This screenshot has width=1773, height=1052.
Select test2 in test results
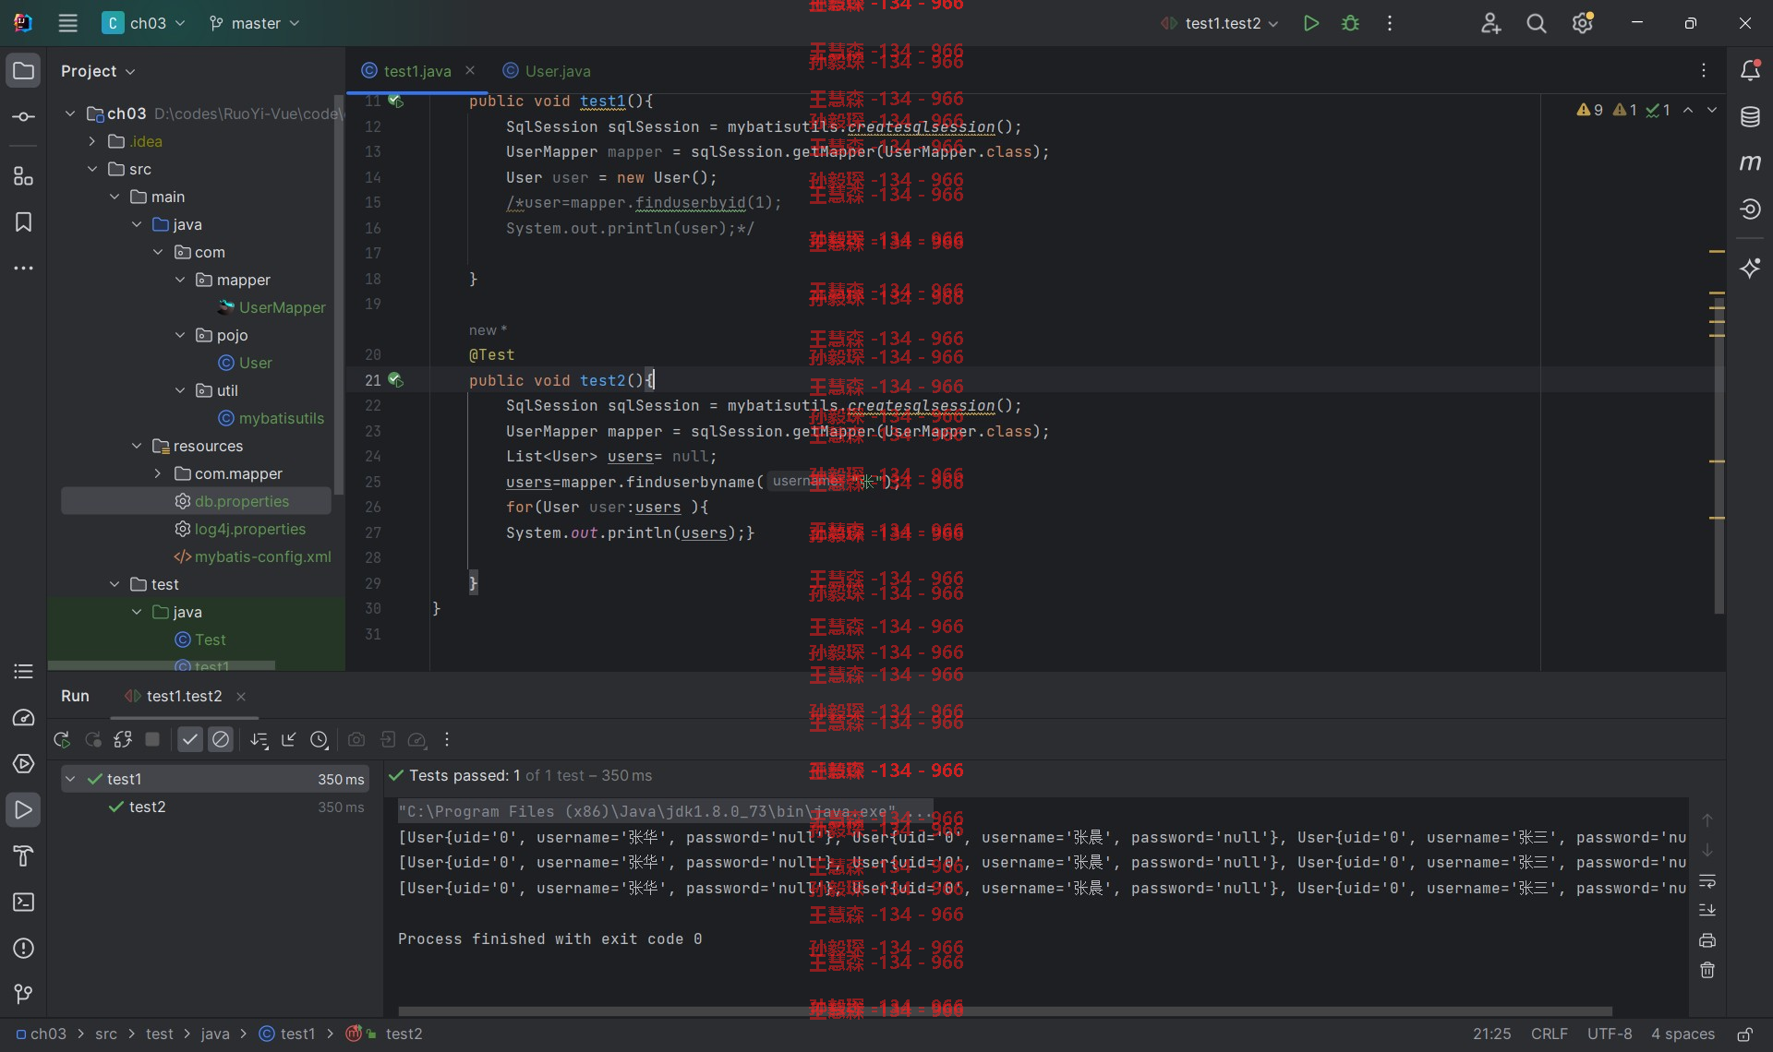147,807
